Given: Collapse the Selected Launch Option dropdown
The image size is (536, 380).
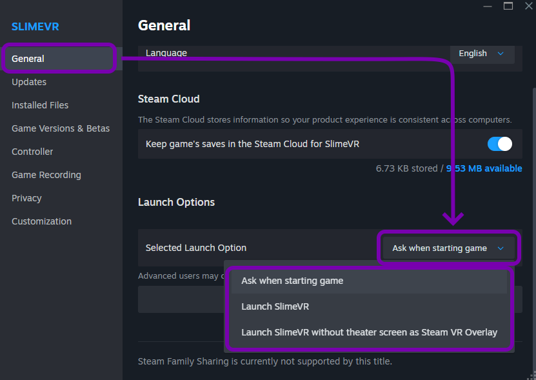Looking at the screenshot, I should (x=448, y=248).
